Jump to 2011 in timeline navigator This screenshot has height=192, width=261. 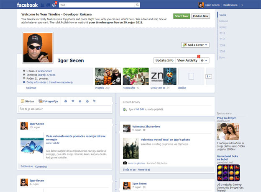pyautogui.click(x=222, y=33)
